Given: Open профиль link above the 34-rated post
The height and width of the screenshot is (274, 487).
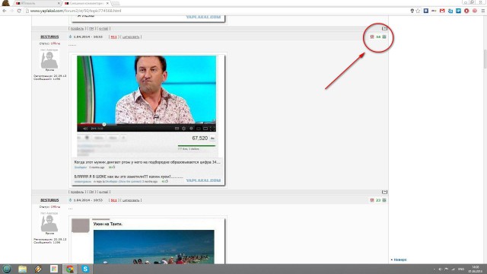Looking at the screenshot, I should 77,29.
